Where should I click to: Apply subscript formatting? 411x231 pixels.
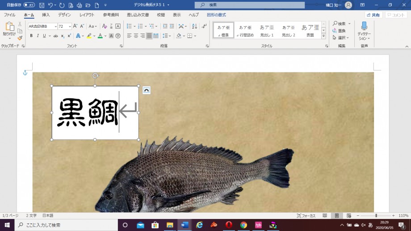63,36
